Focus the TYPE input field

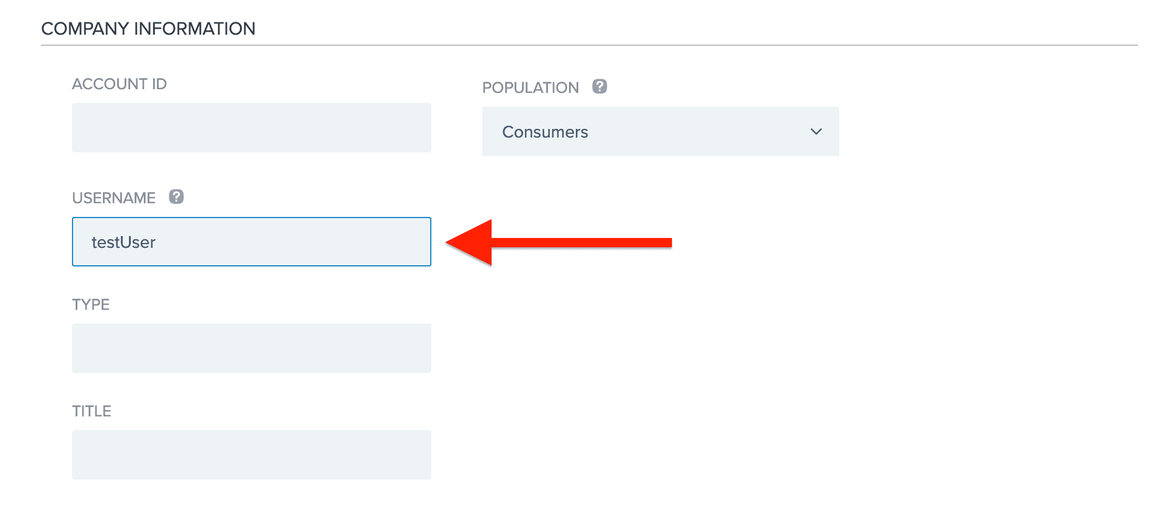(252, 348)
